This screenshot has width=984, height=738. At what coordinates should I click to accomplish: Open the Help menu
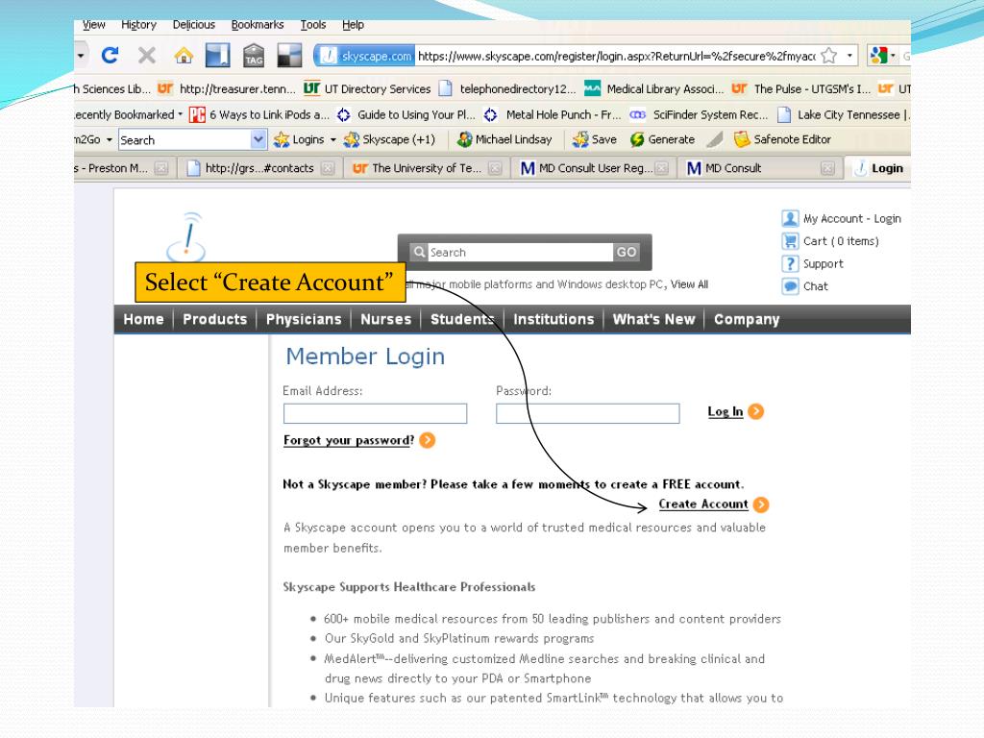click(x=353, y=24)
